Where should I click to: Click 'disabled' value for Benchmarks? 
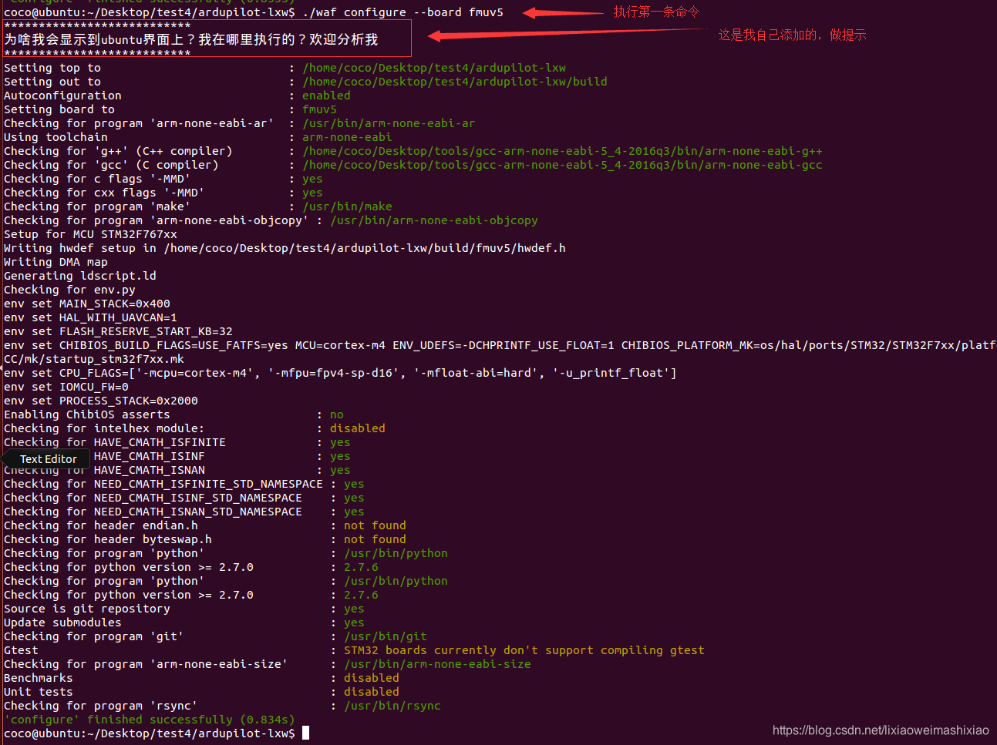click(372, 678)
